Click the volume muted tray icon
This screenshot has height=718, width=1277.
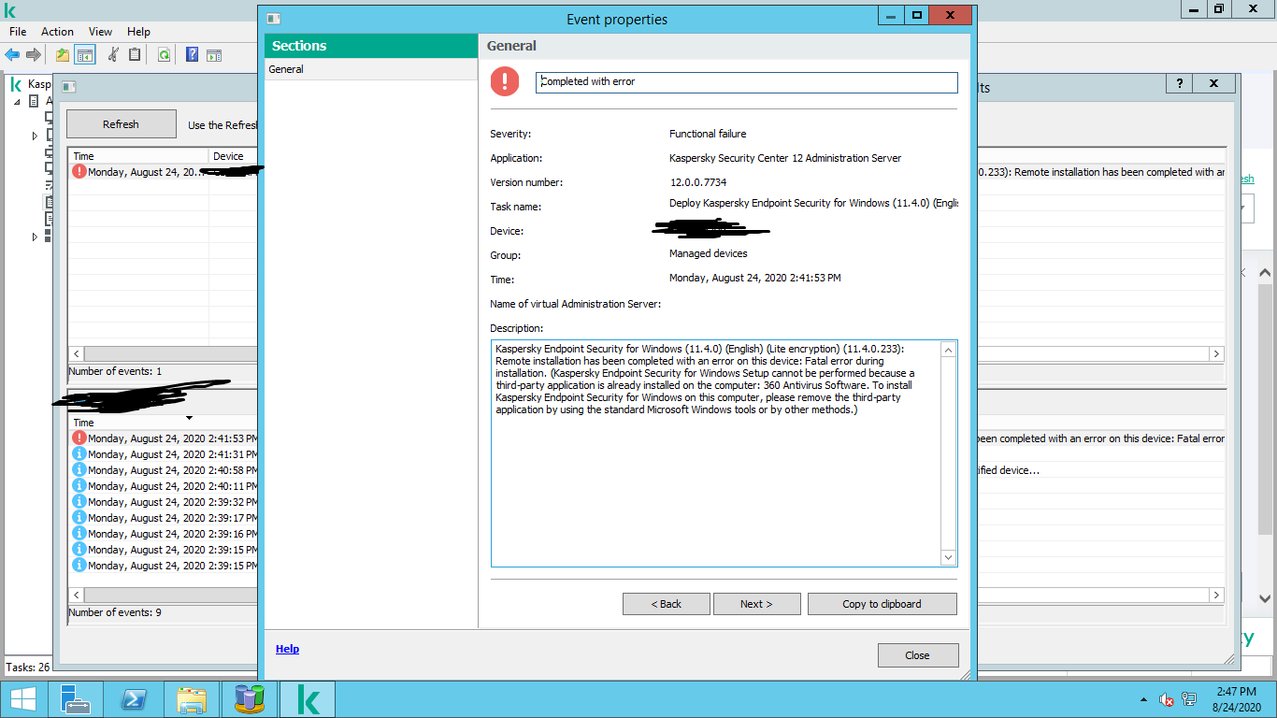click(x=1167, y=699)
